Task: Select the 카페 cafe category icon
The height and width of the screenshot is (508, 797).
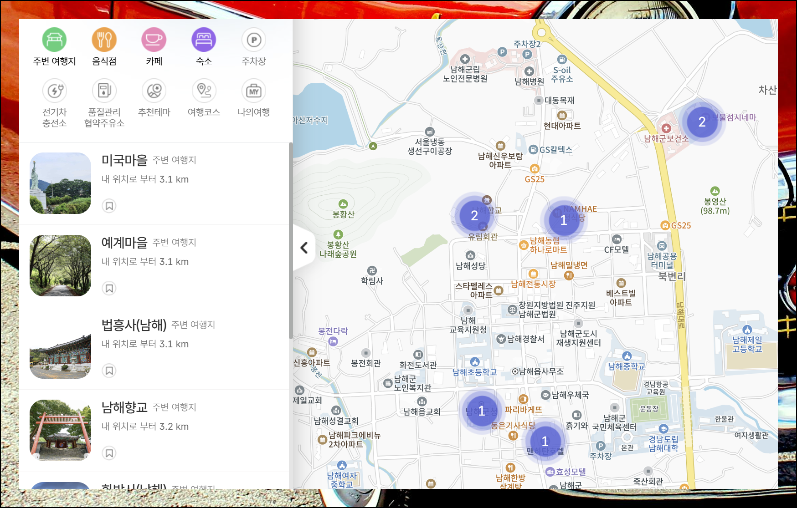Action: point(154,40)
